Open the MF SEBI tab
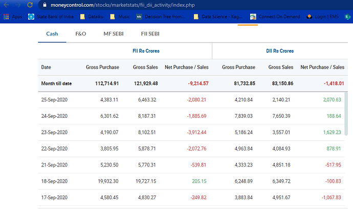 coord(114,34)
